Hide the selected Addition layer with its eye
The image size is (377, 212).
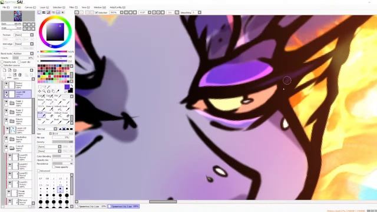[x=6, y=92]
